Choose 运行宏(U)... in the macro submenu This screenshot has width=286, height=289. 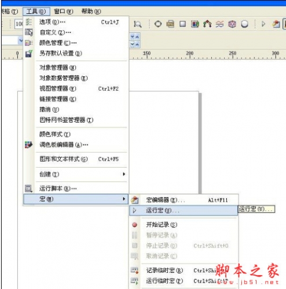tap(184, 210)
